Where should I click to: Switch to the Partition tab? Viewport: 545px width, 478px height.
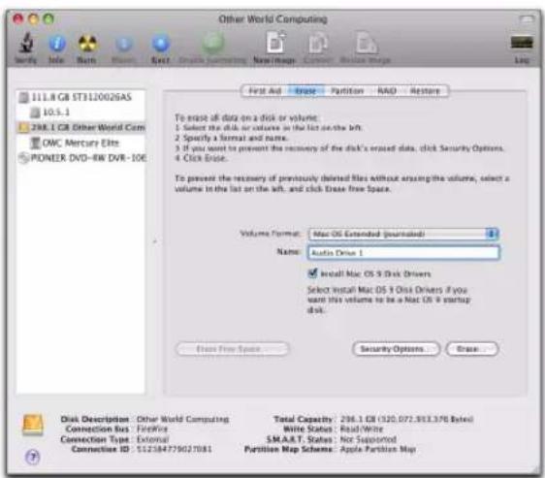click(347, 91)
